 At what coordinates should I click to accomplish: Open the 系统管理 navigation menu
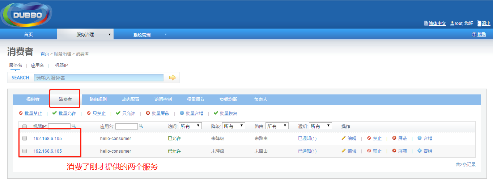(x=142, y=35)
